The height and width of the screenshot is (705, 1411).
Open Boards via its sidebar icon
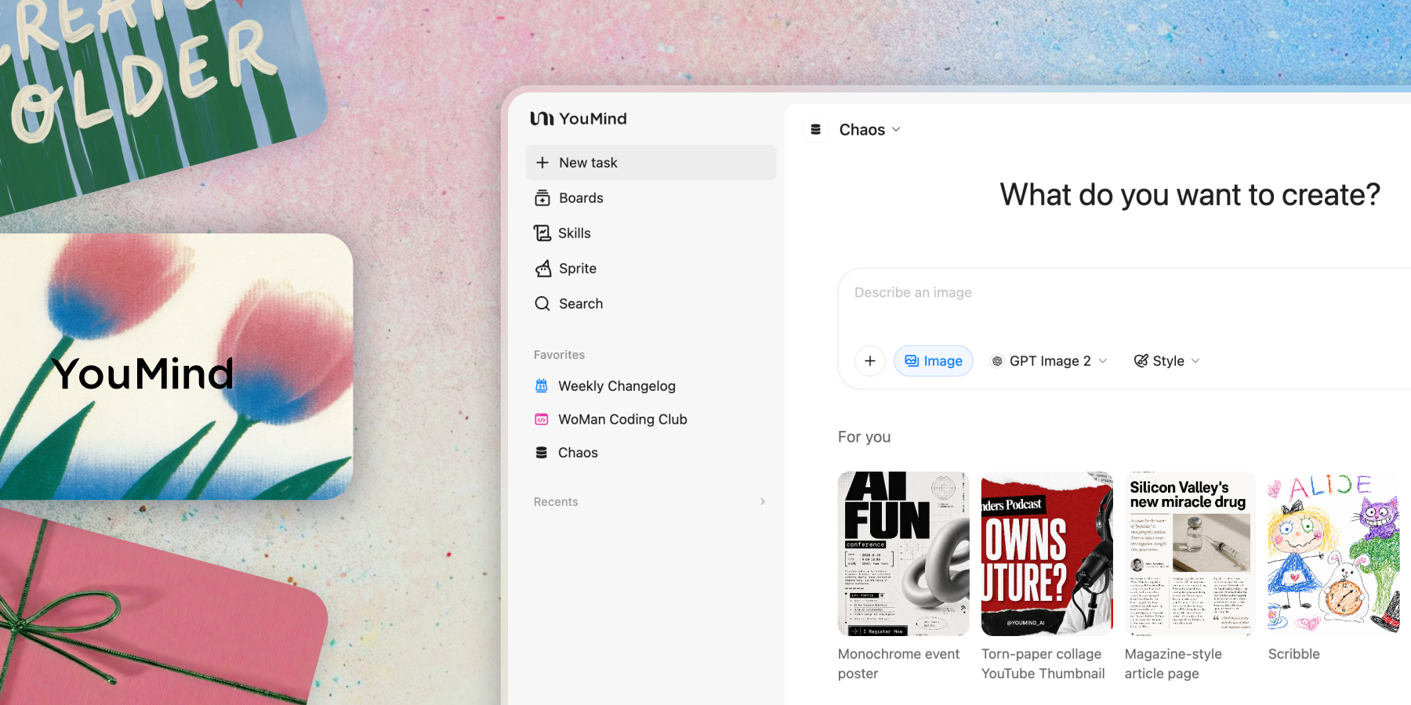click(x=542, y=198)
